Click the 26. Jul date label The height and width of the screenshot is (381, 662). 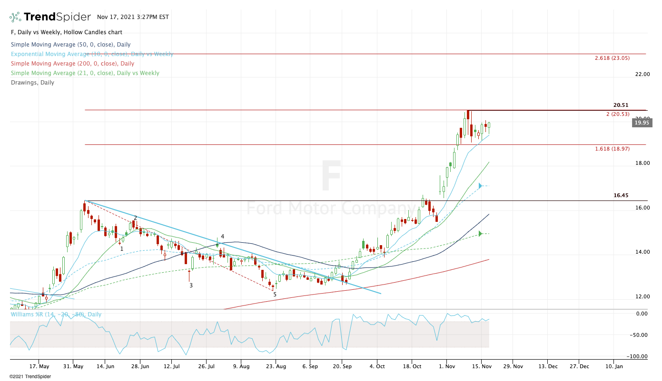[x=206, y=367]
